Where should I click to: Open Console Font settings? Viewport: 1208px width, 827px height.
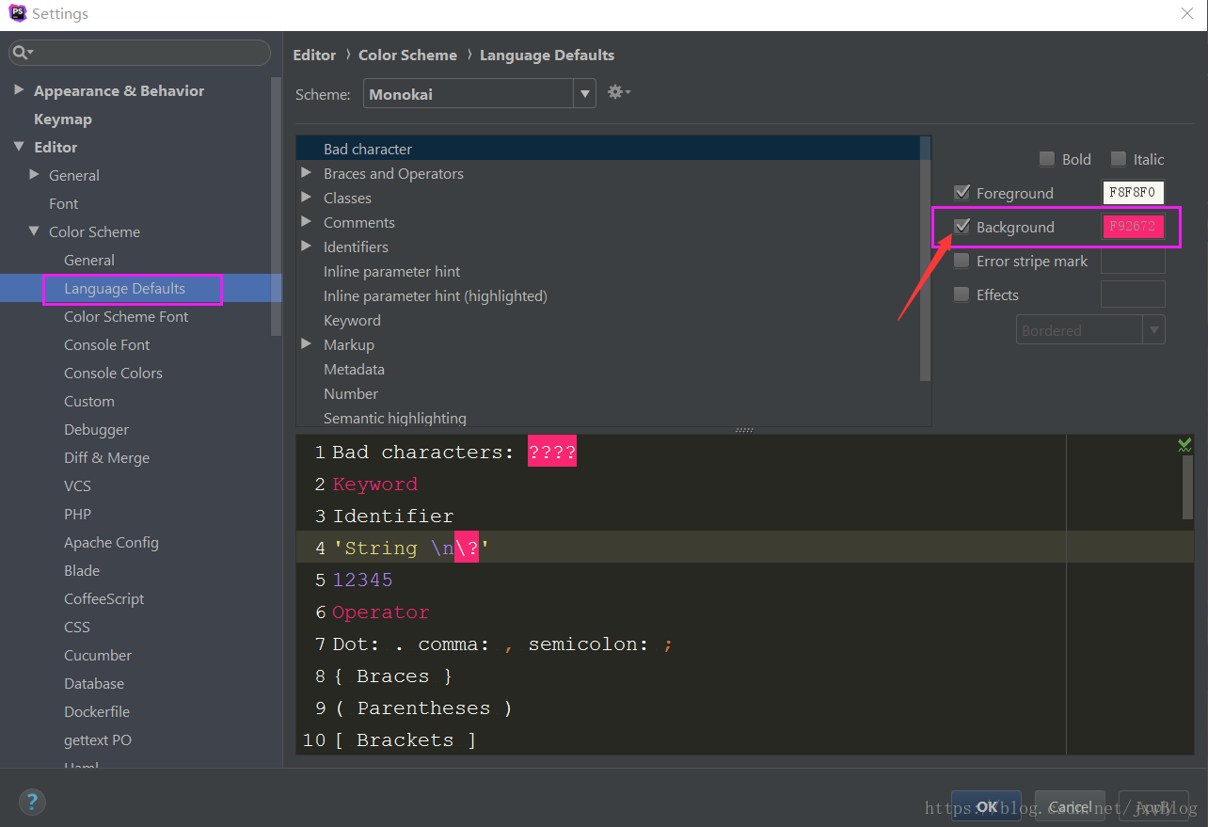click(107, 344)
